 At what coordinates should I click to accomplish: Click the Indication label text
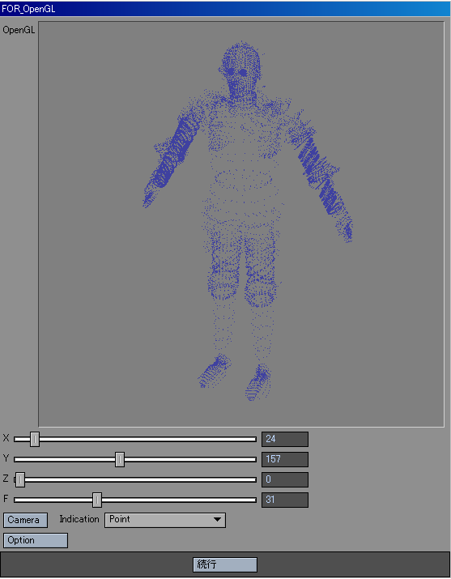[79, 519]
